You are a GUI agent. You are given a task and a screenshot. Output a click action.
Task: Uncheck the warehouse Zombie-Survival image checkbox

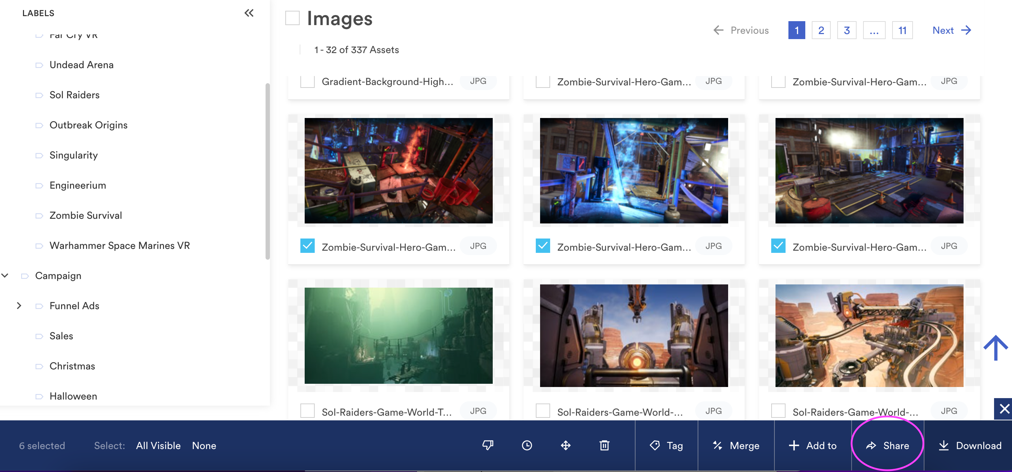[x=778, y=246]
